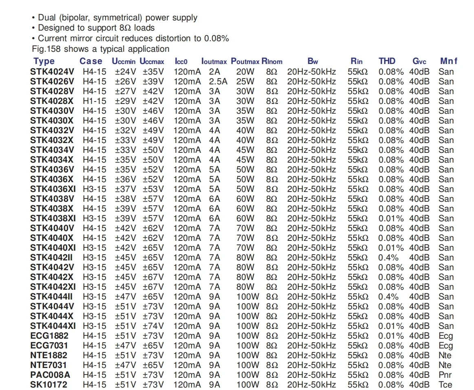Select the STK4038V type entry
Image resolution: width=474 pixels, height=390 pixels.
52,198
